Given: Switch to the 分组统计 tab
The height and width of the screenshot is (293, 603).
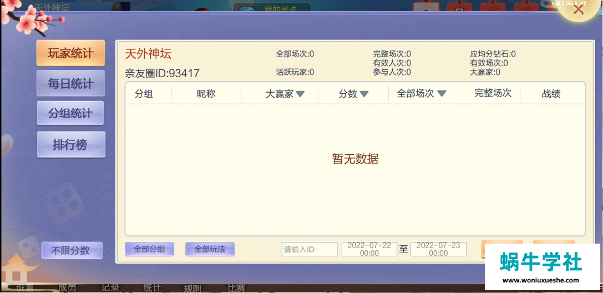Looking at the screenshot, I should pyautogui.click(x=70, y=113).
